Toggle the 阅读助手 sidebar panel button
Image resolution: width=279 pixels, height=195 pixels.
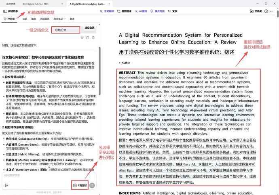point(11,11)
